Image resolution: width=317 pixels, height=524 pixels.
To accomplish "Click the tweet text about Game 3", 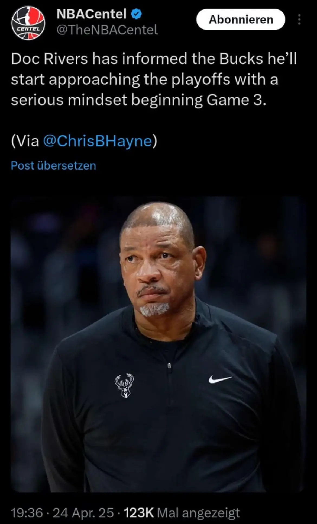I will tap(154, 79).
